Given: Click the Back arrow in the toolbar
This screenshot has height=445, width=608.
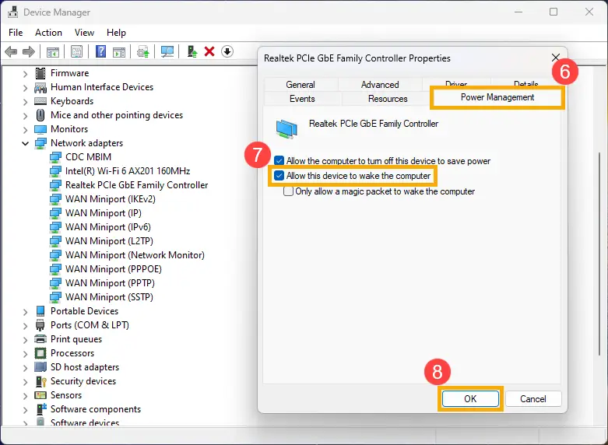Looking at the screenshot, I should point(11,52).
